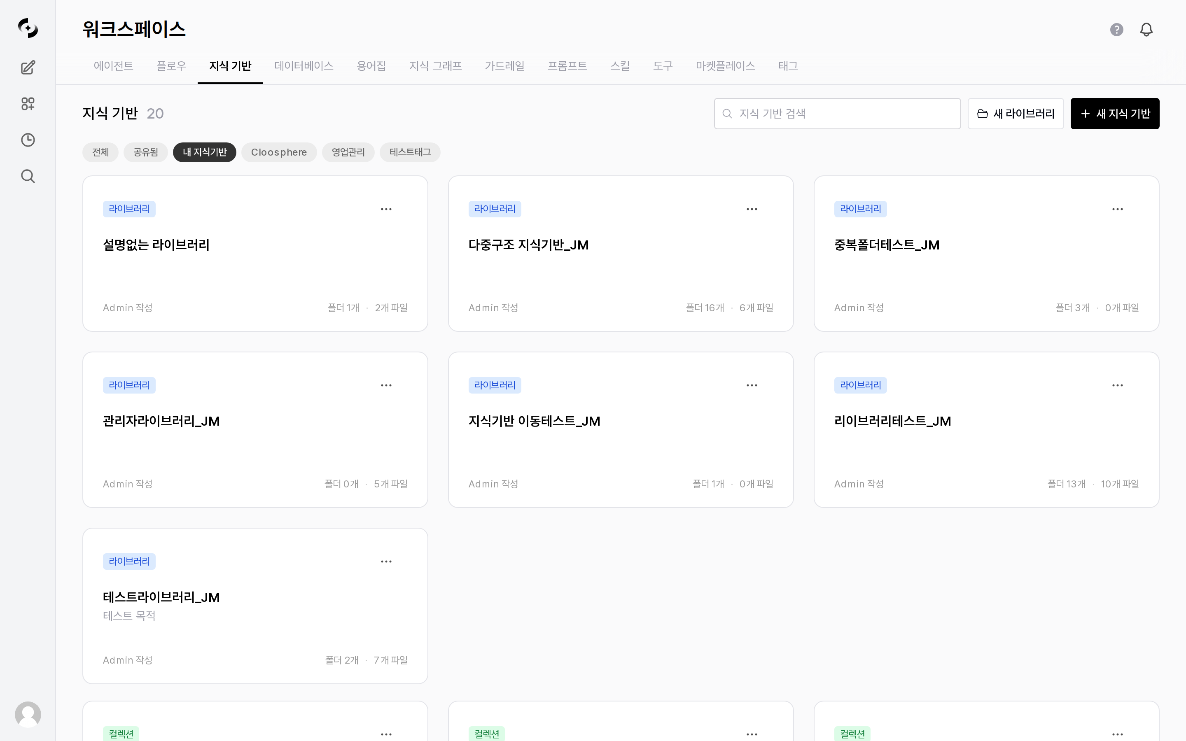Open the 테스트라이브러리_JM card
Screen dimensions: 1186x741
click(255, 606)
